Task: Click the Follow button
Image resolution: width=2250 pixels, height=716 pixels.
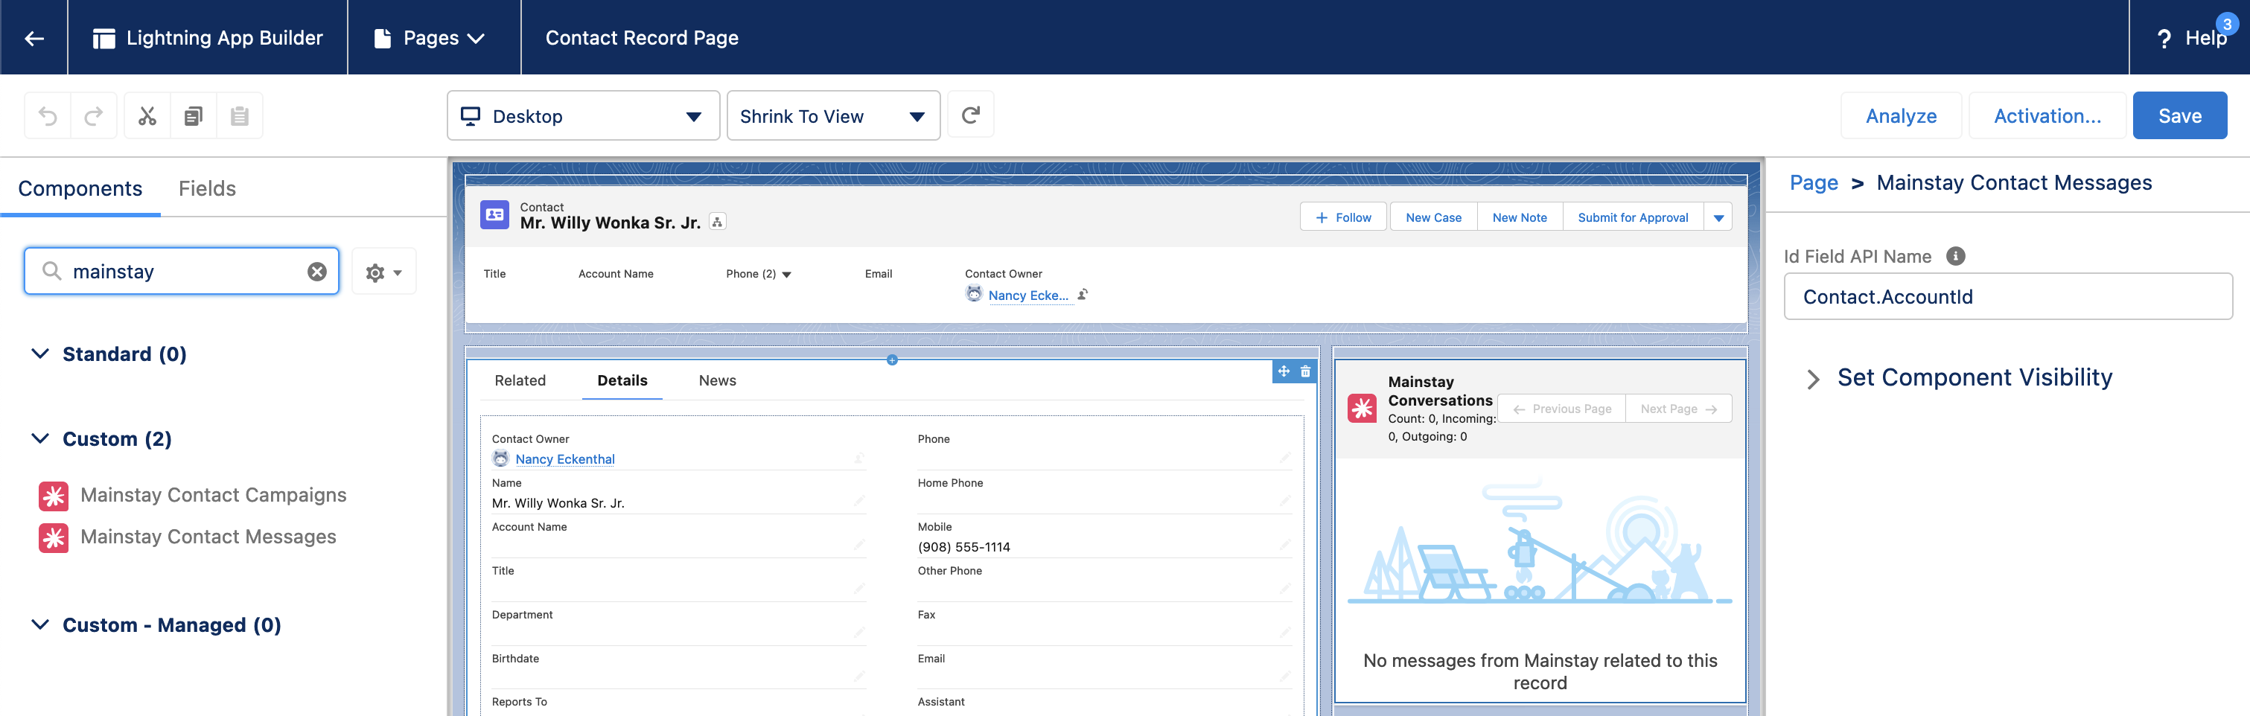Action: pyautogui.click(x=1343, y=217)
